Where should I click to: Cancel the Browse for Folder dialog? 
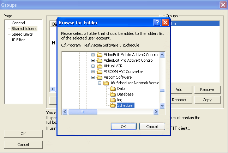click(x=152, y=126)
